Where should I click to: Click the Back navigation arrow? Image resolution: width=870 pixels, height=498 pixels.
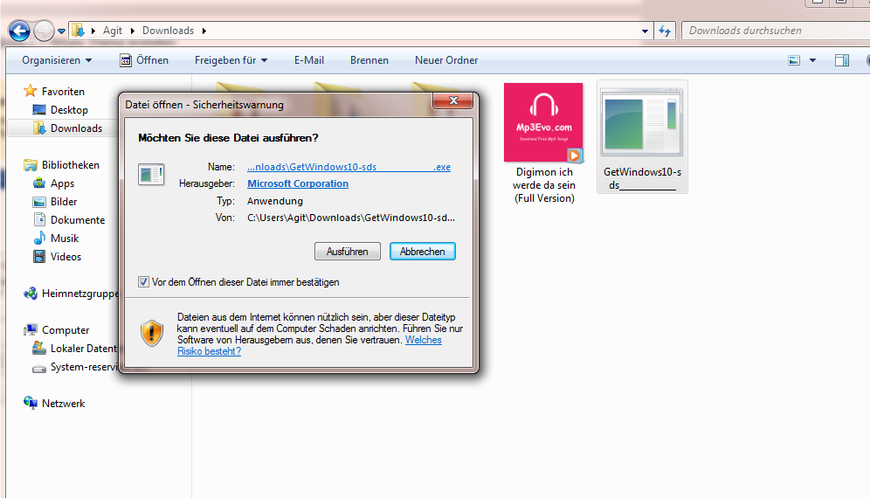coord(19,31)
